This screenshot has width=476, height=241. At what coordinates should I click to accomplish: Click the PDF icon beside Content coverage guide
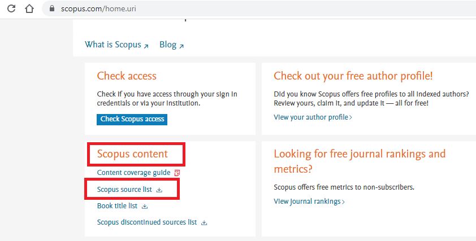point(177,173)
